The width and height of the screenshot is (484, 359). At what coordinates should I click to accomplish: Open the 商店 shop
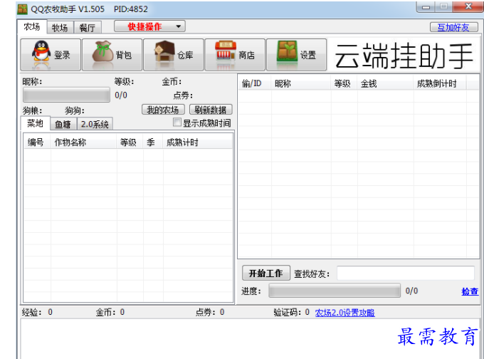[235, 55]
